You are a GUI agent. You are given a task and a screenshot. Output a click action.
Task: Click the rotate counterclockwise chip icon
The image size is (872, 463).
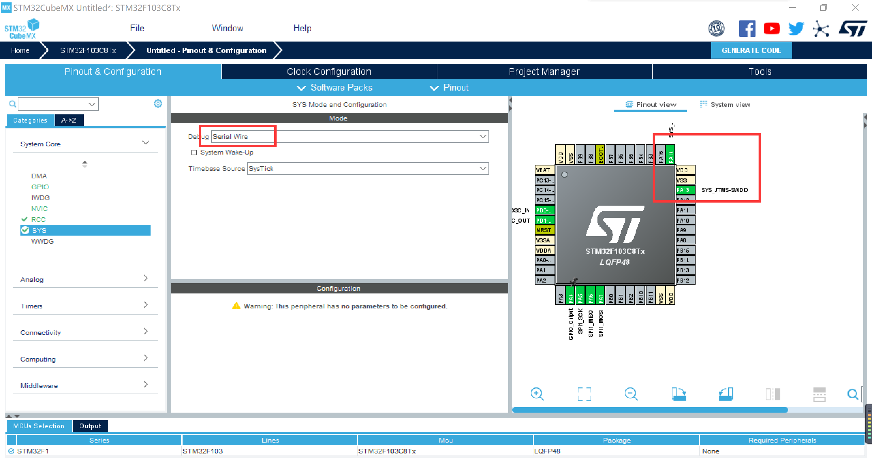click(x=726, y=394)
